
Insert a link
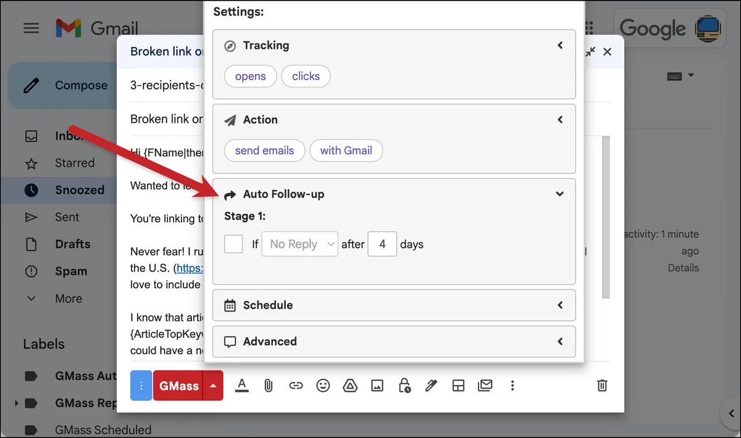296,386
